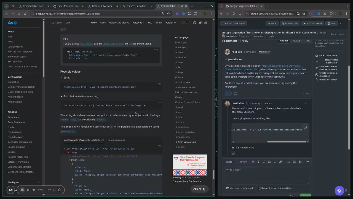Reload the Avo docs browser page
This screenshot has height=199, width=353.
(19, 14)
